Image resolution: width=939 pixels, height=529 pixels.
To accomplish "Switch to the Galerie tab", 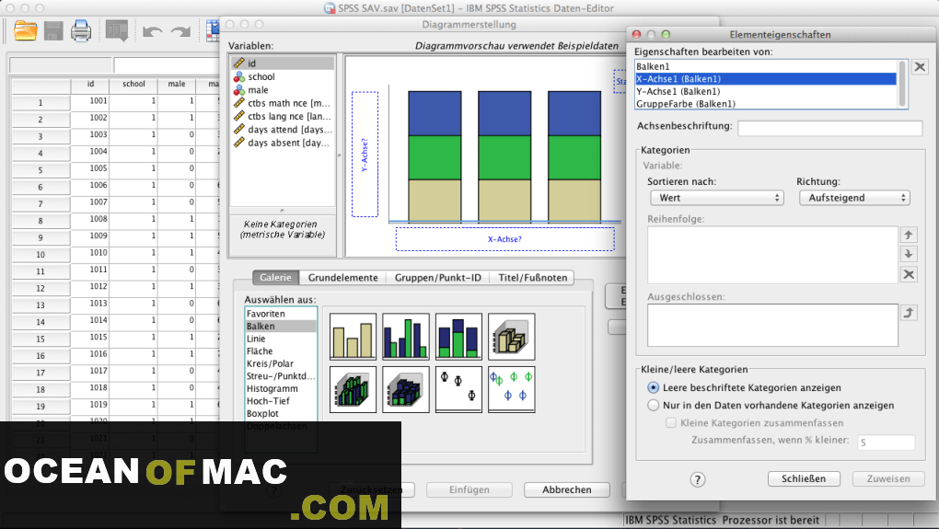I will click(x=275, y=278).
